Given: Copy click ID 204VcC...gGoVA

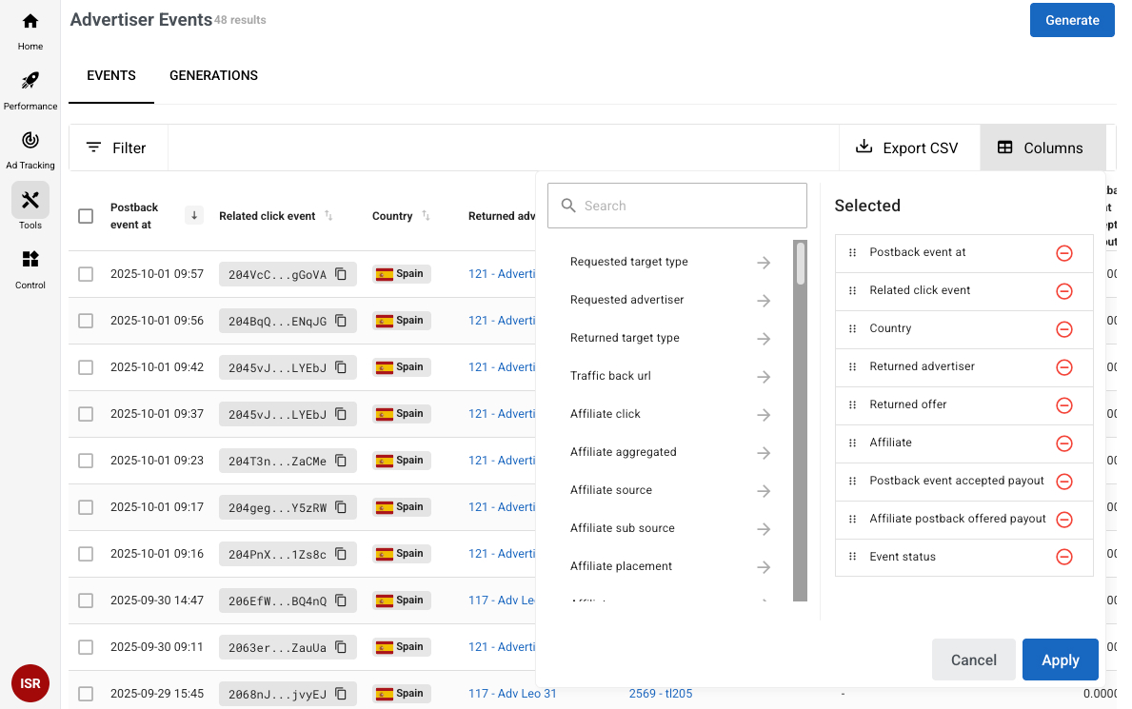Looking at the screenshot, I should (x=341, y=274).
